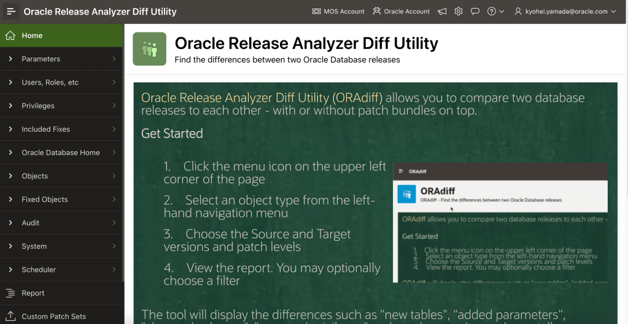Click the ORAdiff tutorial preview image

pos(500,223)
